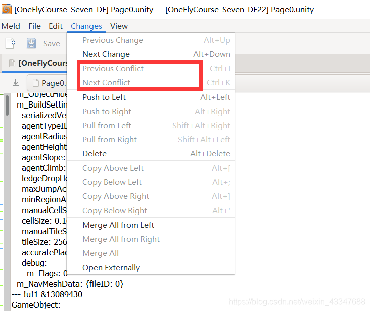Choose Open Externally
Viewport: 370px width, 311px height.
click(151, 268)
